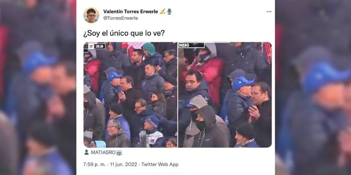
Task: Open the left crowd photo with 20:30 clock
Action: pyautogui.click(x=130, y=95)
